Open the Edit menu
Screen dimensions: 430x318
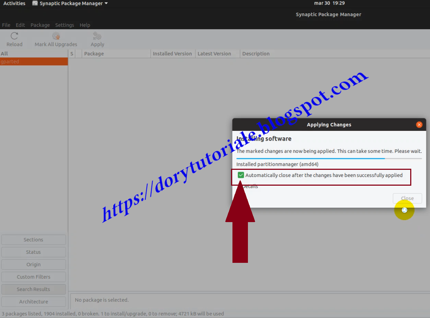[x=20, y=25]
